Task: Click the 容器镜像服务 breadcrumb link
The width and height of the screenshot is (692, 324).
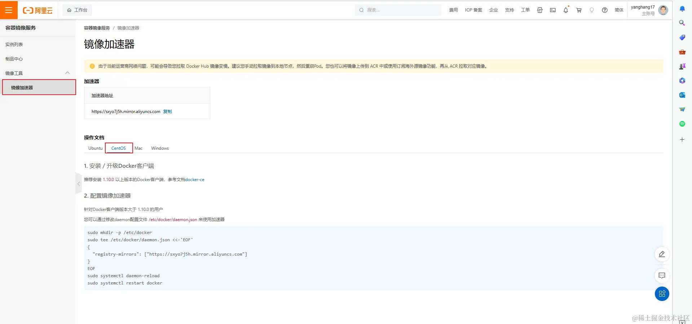Action: click(x=97, y=28)
